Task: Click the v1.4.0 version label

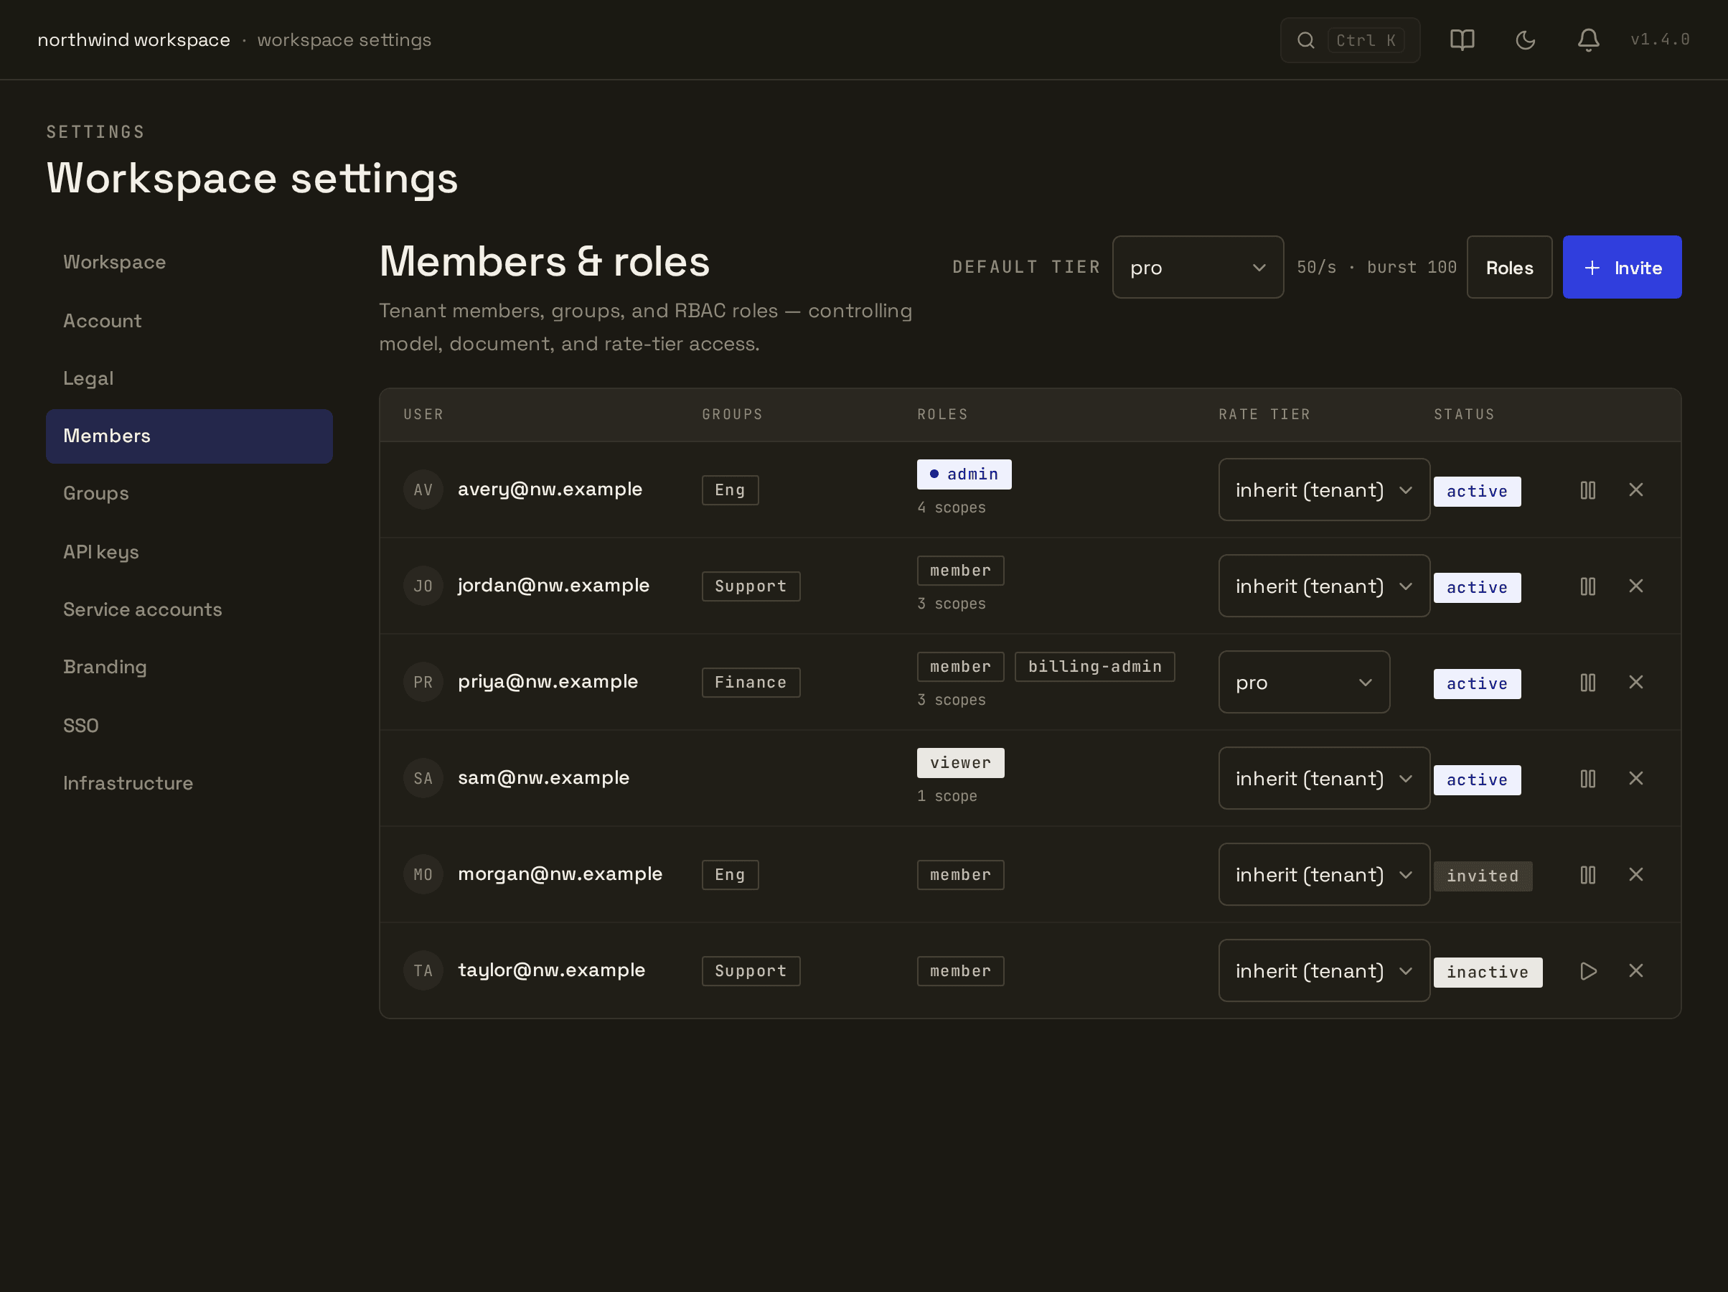Action: point(1660,40)
